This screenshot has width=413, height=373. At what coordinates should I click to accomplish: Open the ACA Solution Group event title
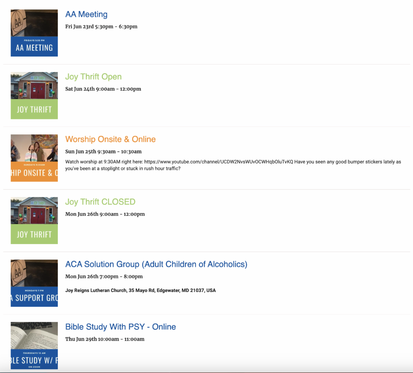156,264
